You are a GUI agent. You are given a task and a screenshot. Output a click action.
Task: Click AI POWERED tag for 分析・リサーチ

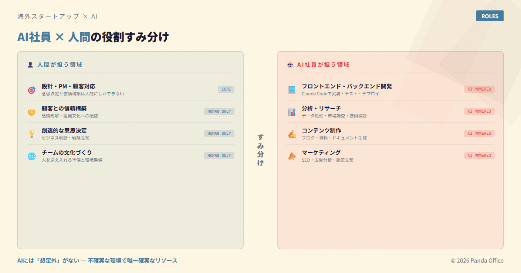tap(479, 111)
